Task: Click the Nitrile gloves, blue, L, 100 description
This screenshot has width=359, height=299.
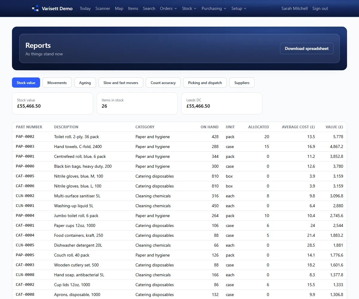Action: (78, 186)
